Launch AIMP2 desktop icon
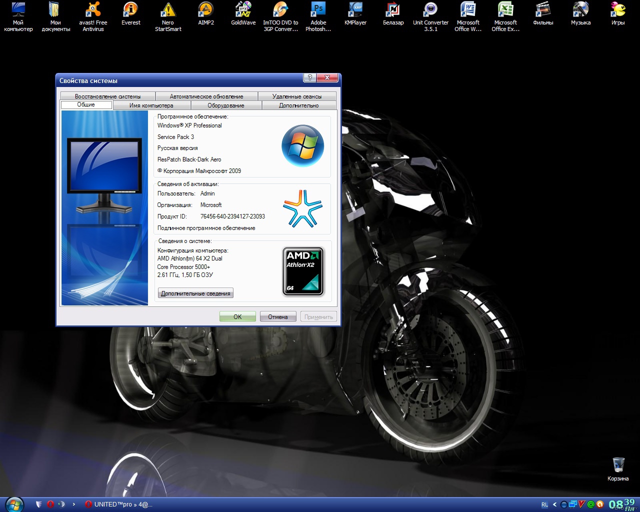Image resolution: width=640 pixels, height=512 pixels. [205, 13]
